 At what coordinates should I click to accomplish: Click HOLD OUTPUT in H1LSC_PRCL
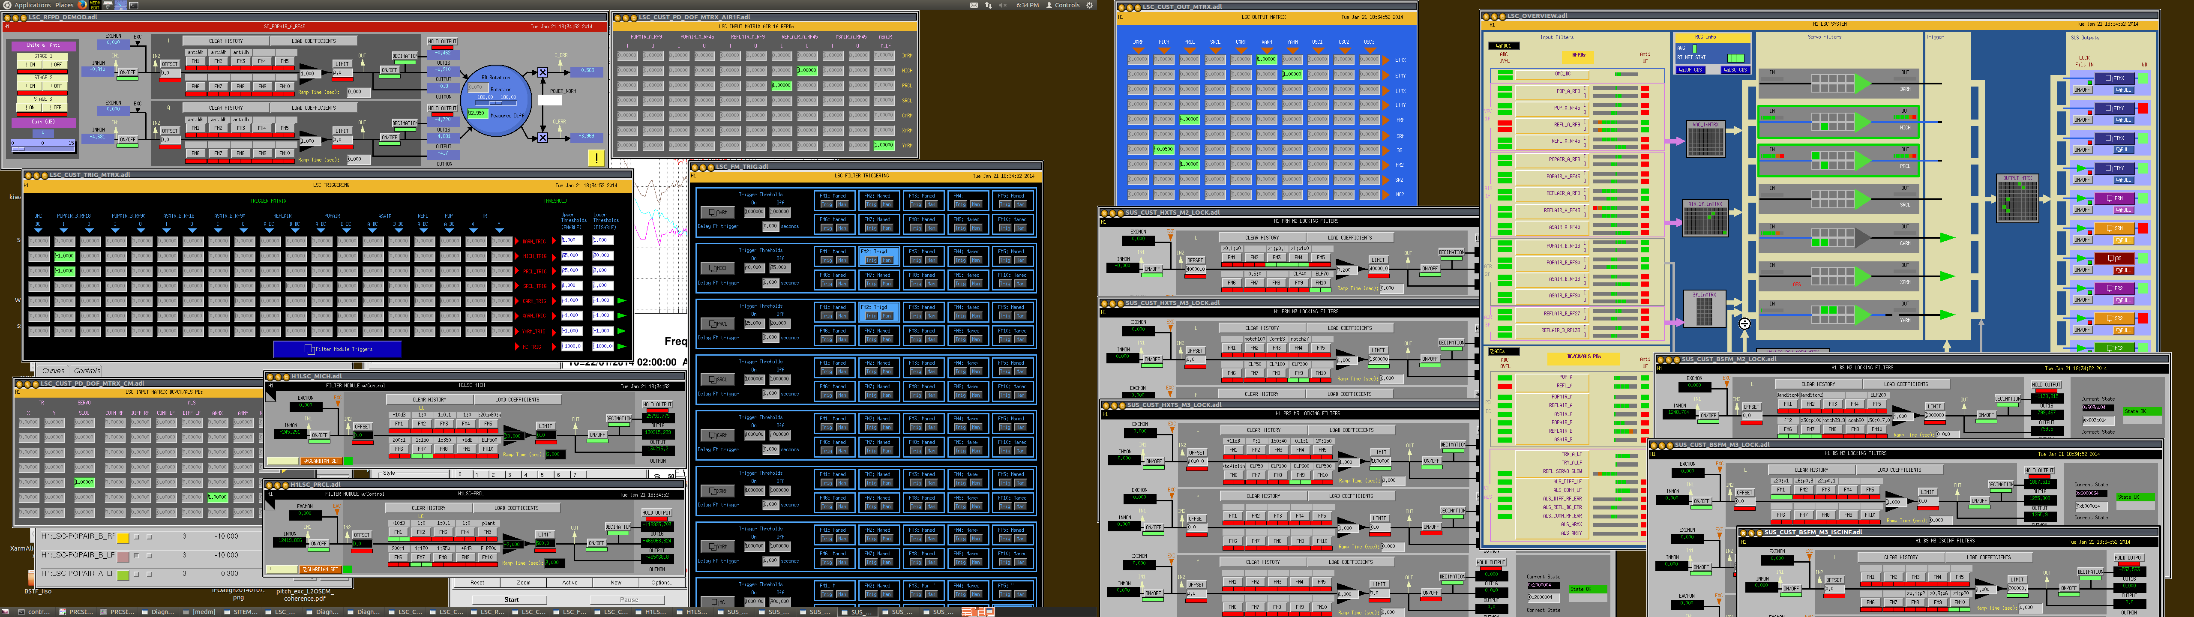[x=656, y=513]
